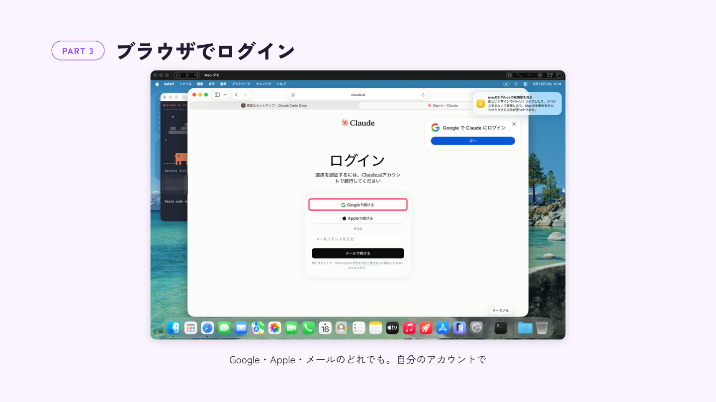Click the Safari reload page icon
716x402 pixels.
coord(423,95)
